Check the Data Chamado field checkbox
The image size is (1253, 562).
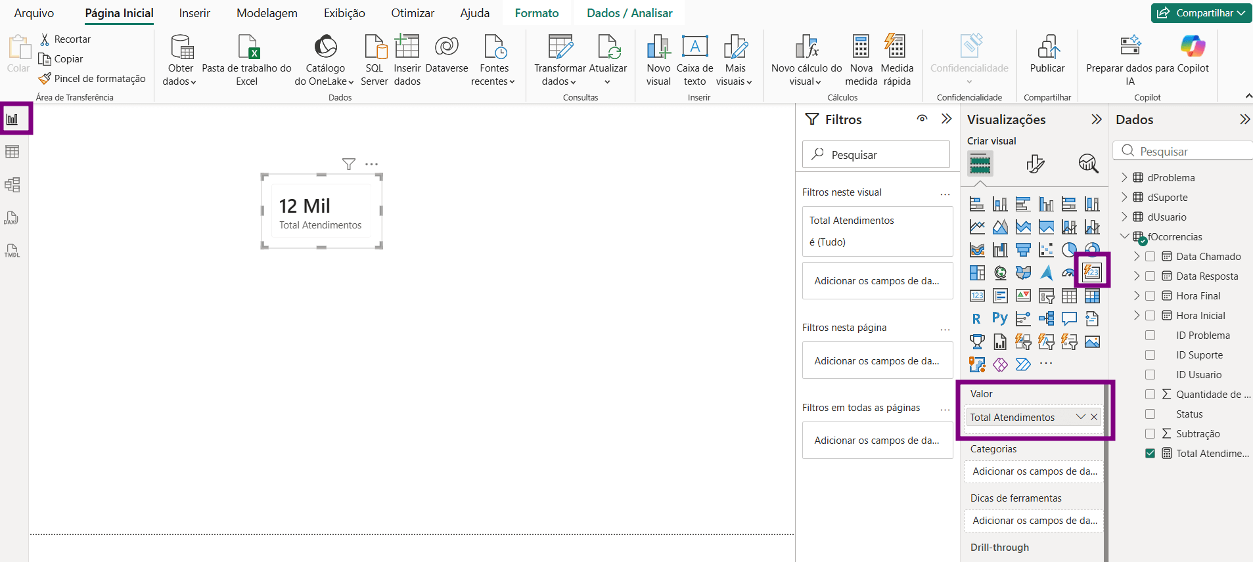click(x=1150, y=257)
